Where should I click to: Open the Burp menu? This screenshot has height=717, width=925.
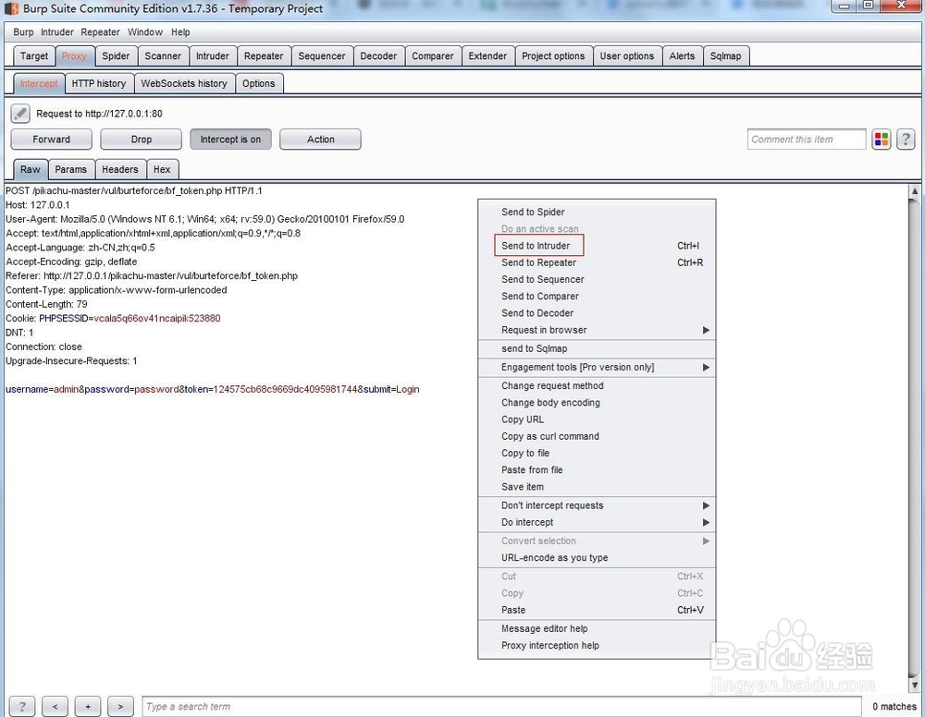click(24, 32)
